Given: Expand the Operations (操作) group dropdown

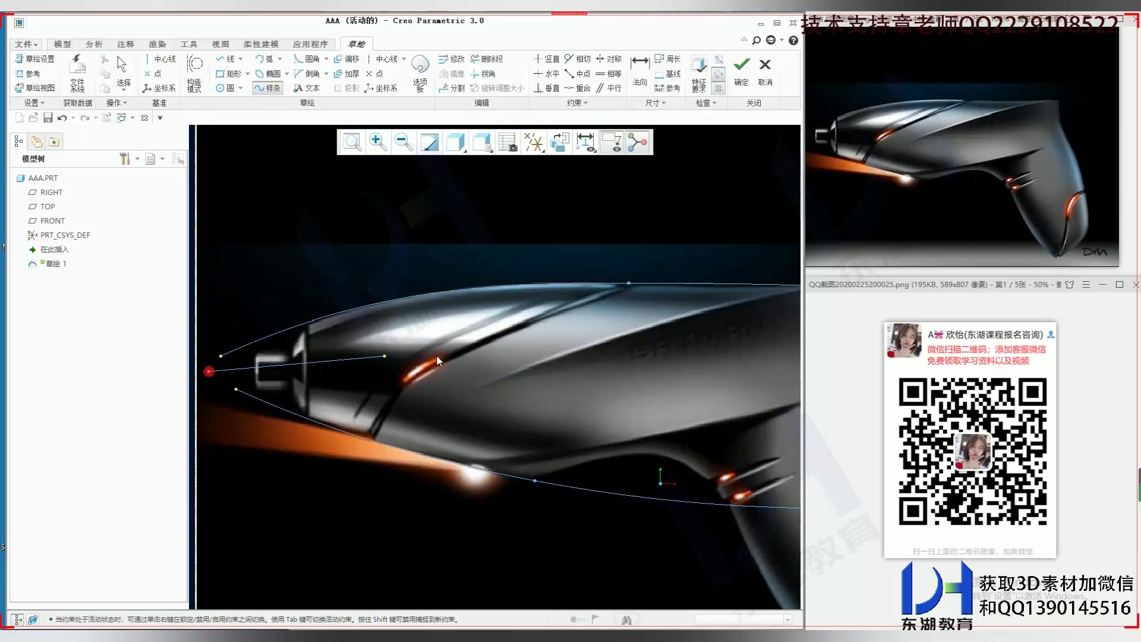Looking at the screenshot, I should coord(116,103).
